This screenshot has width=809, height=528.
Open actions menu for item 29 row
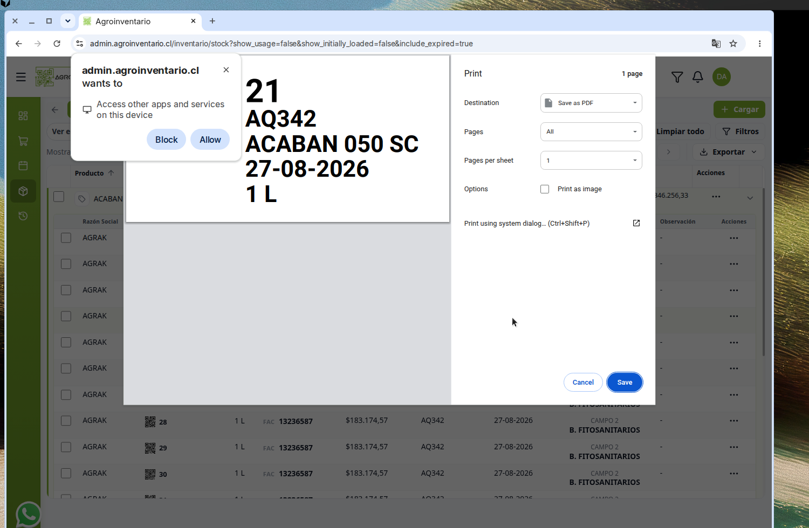(x=734, y=447)
